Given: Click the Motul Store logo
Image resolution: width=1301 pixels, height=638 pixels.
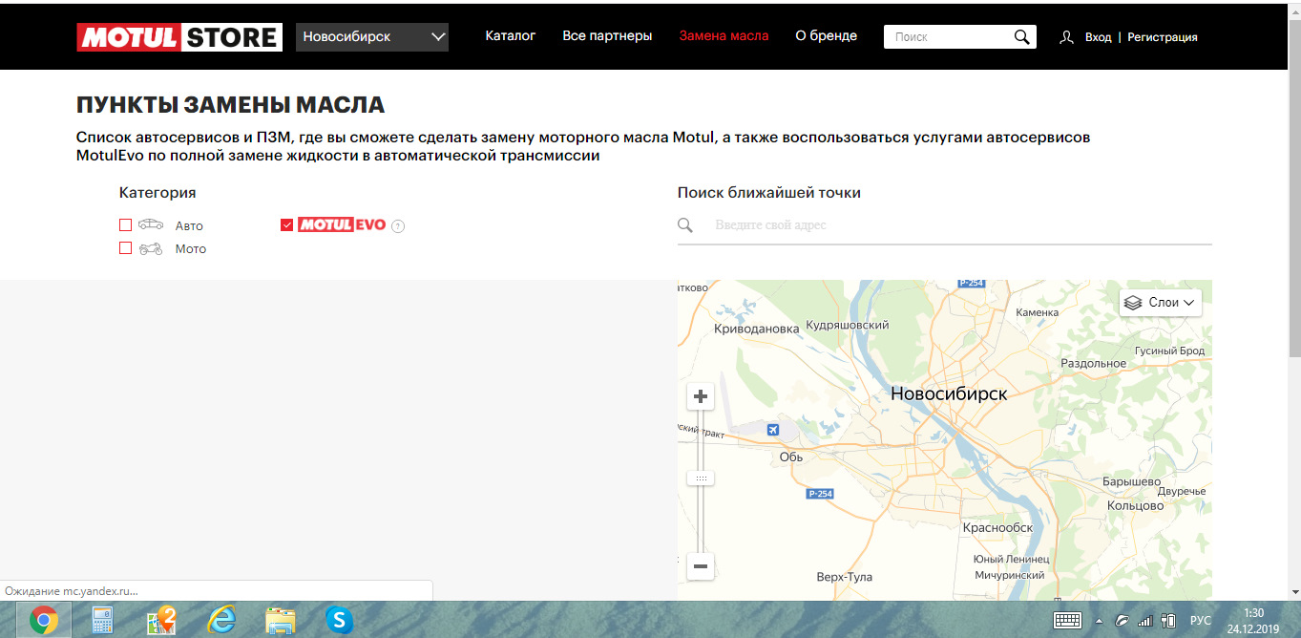Looking at the screenshot, I should tap(179, 37).
